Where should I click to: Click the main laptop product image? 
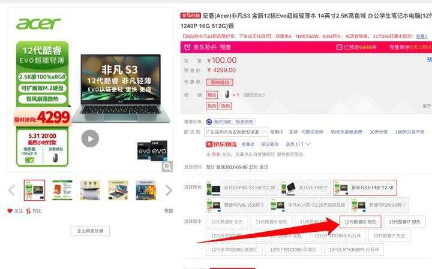pos(121,88)
